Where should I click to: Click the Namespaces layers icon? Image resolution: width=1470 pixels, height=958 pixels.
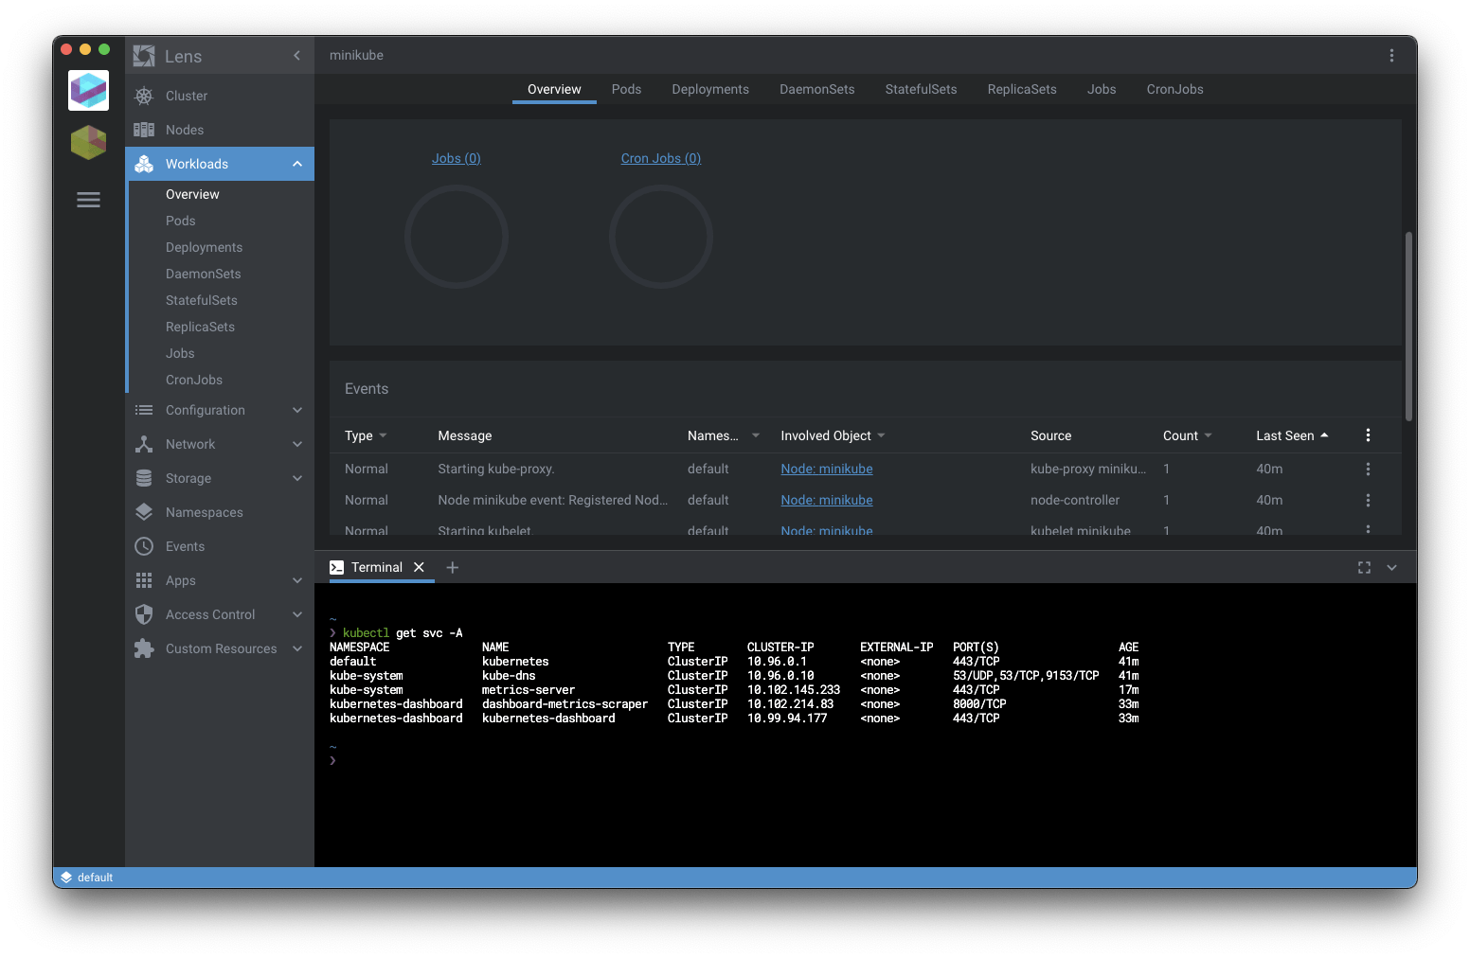point(144,512)
